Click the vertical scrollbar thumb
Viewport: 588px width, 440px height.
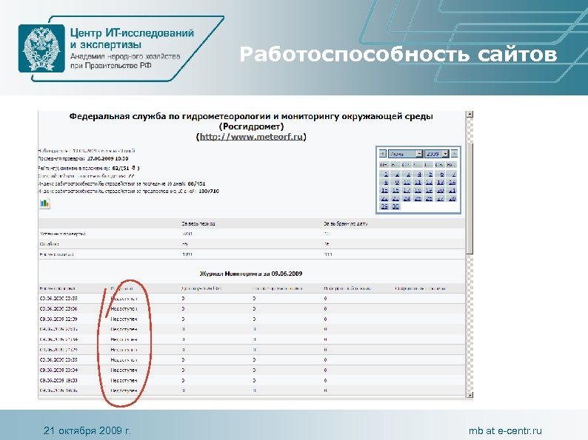(470, 198)
